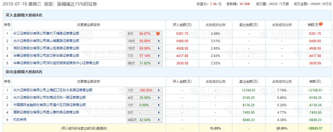333x132 pixels.
Task: Click arrow icon next to 15次 60.00%
Action: 159,48
